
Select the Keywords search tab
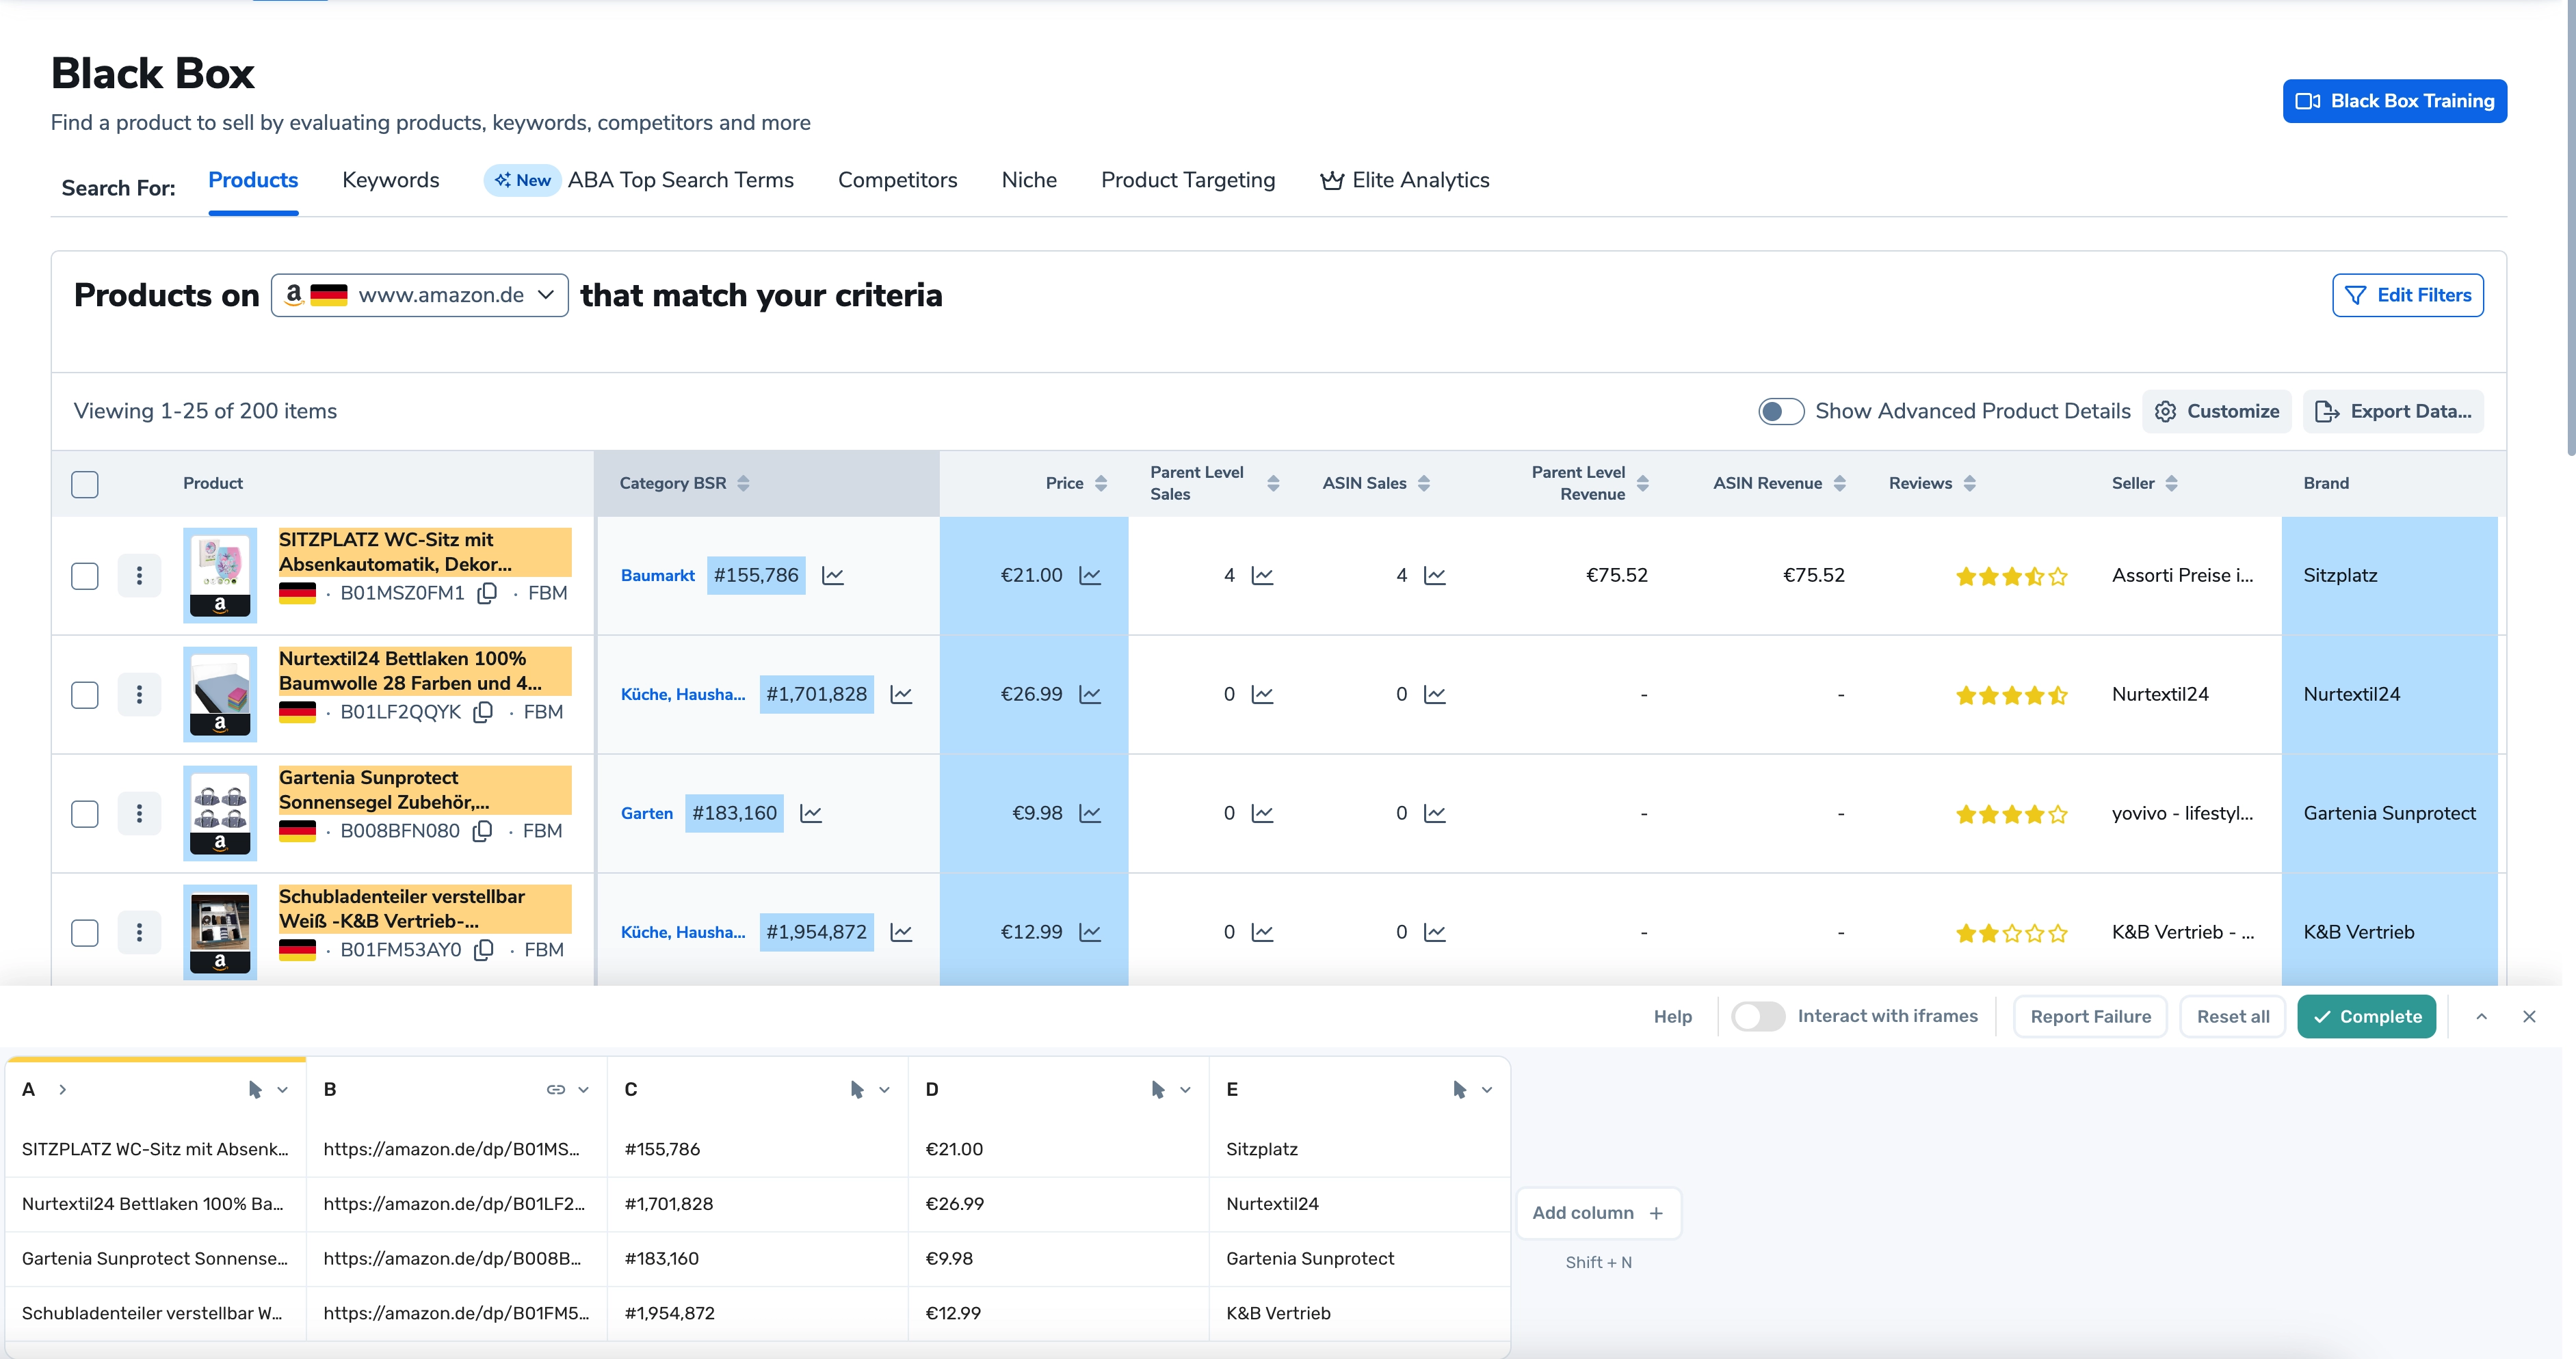(x=389, y=179)
